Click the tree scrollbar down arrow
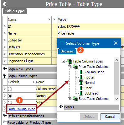The image size is (124, 125). click(x=116, y=99)
